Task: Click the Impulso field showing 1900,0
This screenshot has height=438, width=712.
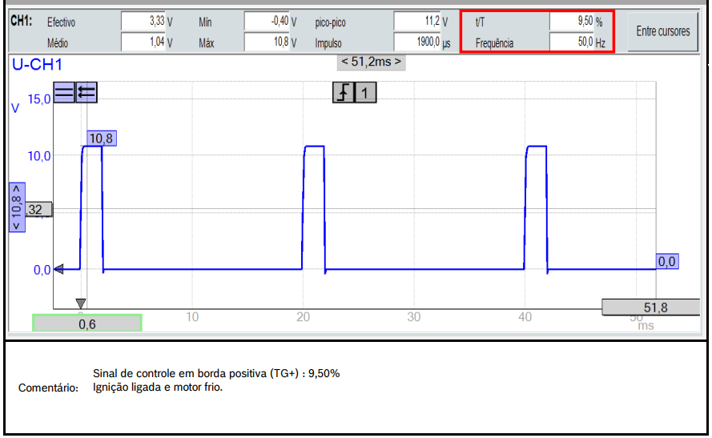Action: click(x=424, y=43)
